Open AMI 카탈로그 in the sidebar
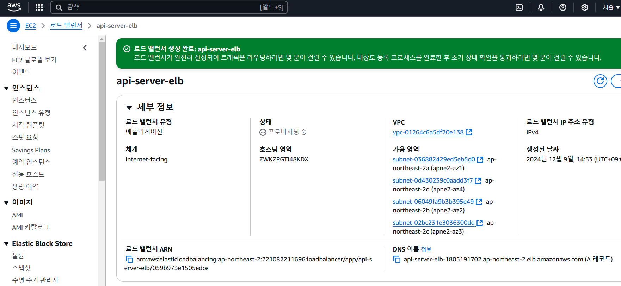Screen dimensions: 621x286 (x=31, y=227)
